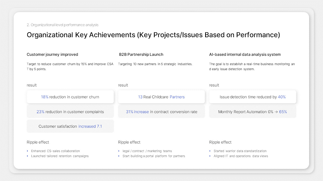Select the "B2B Partnership Launch" heading
Image resolution: width=323 pixels, height=181 pixels.
pyautogui.click(x=141, y=55)
